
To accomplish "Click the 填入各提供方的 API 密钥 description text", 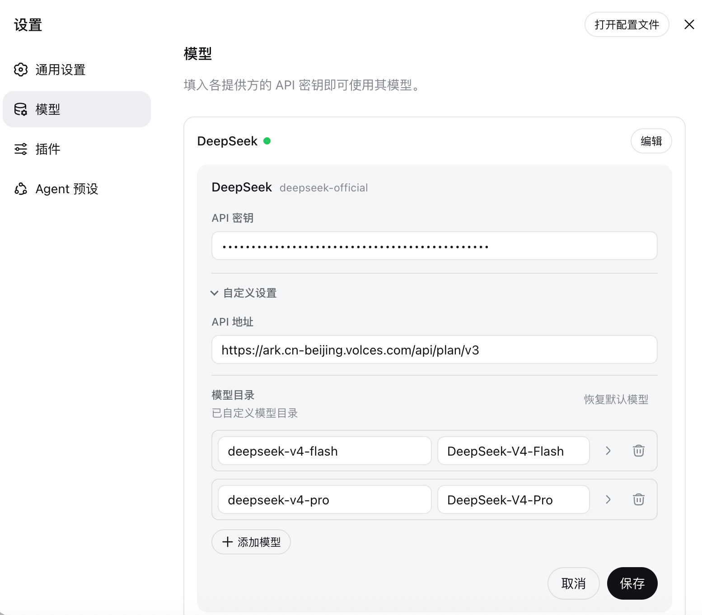I will (x=304, y=85).
